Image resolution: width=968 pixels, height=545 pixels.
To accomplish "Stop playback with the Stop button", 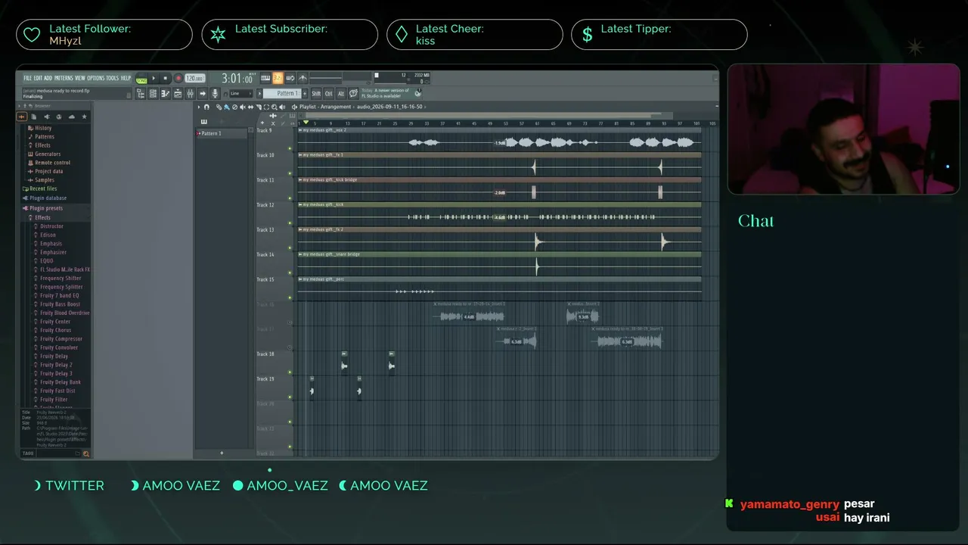I will click(x=166, y=78).
